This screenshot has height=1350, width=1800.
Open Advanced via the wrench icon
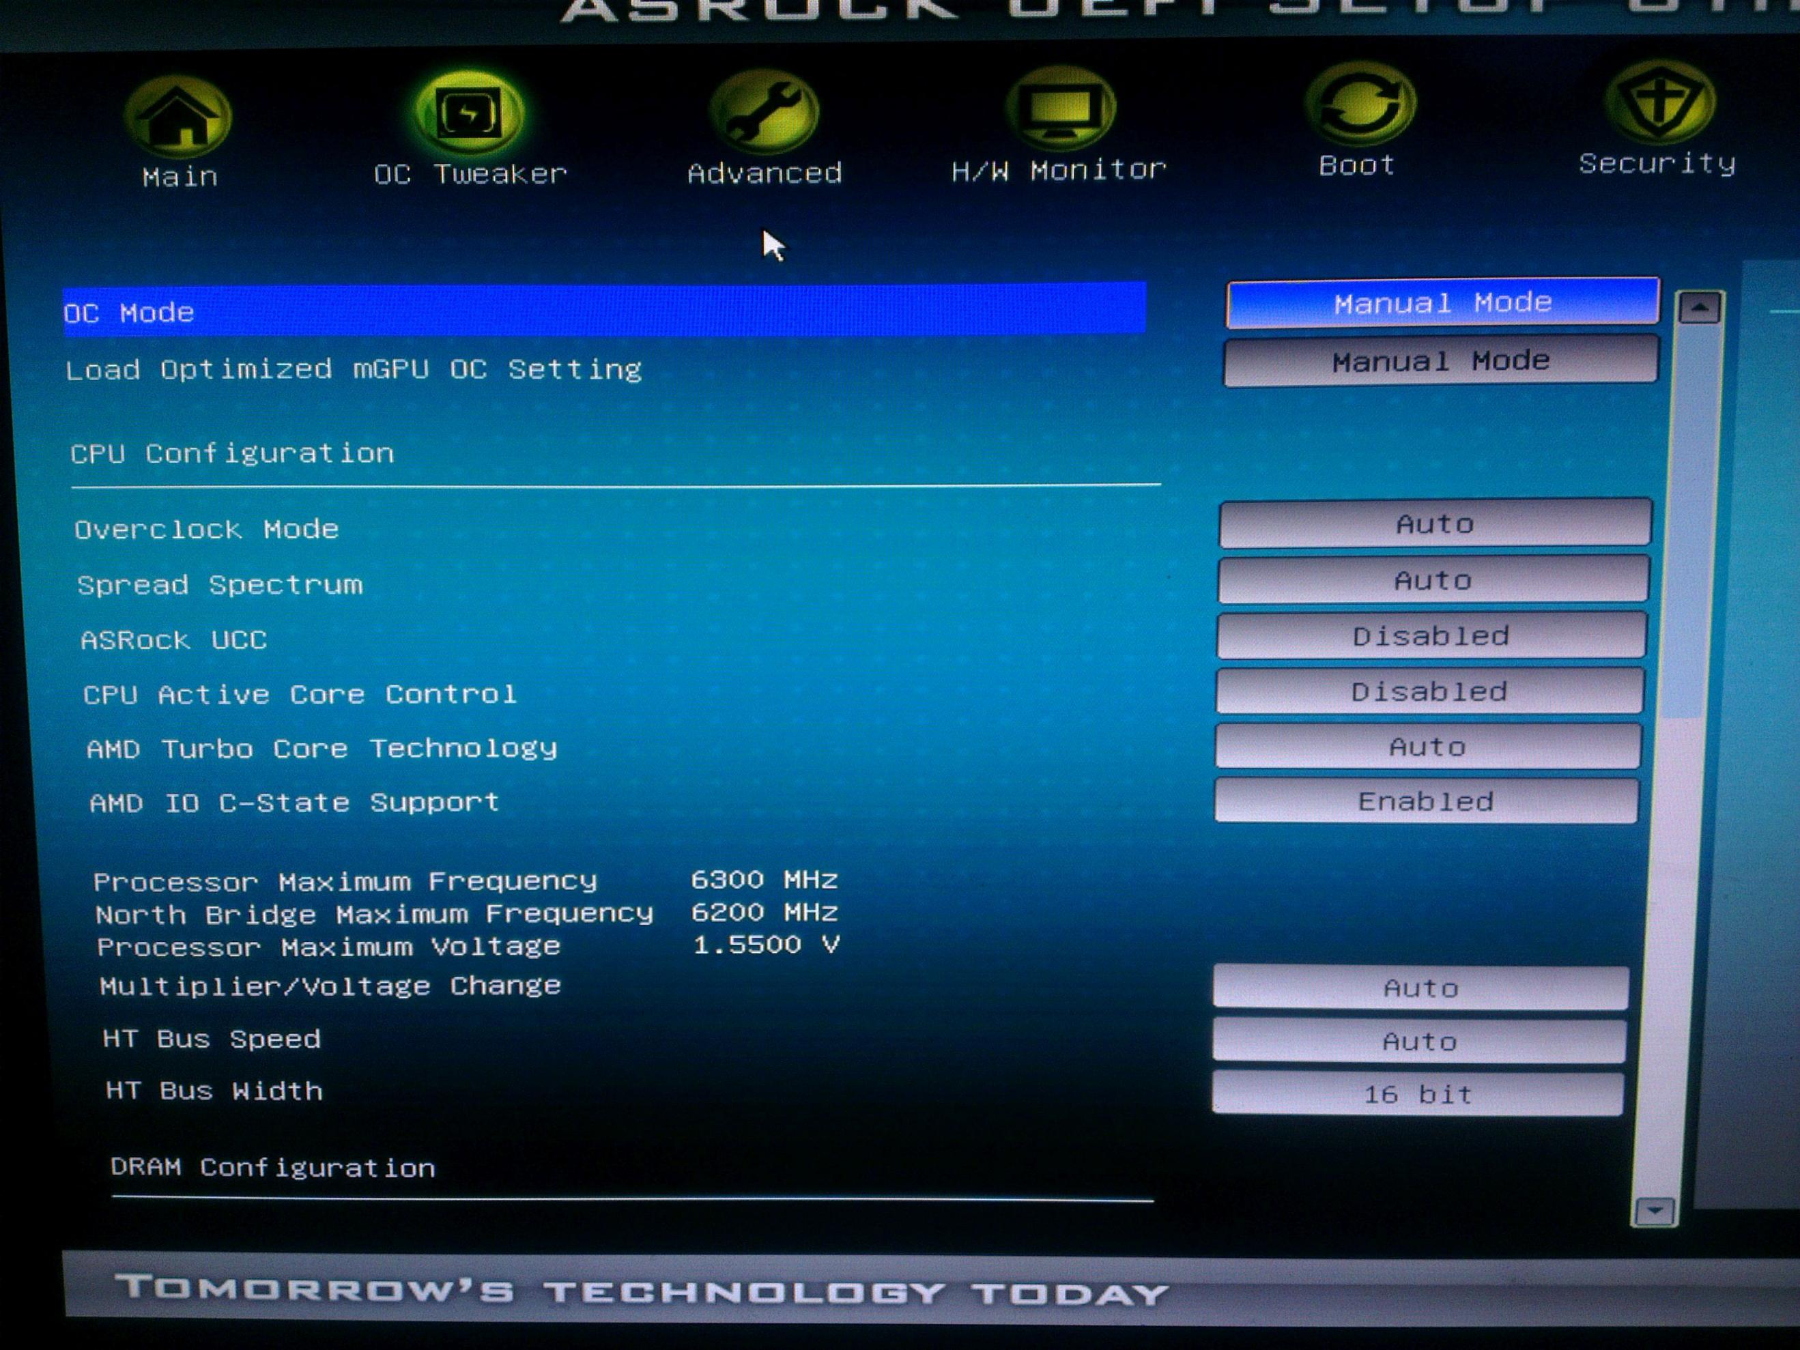click(763, 113)
